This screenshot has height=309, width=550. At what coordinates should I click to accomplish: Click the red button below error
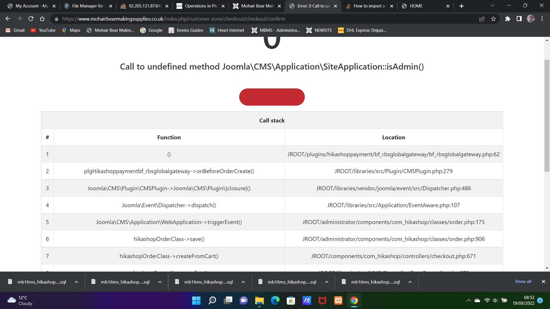point(272,97)
